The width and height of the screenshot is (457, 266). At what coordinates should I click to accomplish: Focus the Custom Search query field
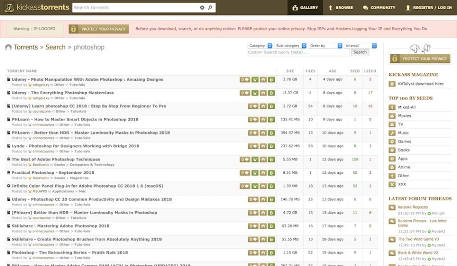click(x=285, y=52)
